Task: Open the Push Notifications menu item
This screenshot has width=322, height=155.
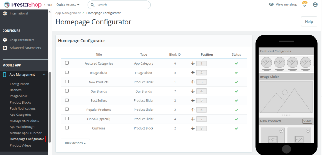Action: point(23,108)
